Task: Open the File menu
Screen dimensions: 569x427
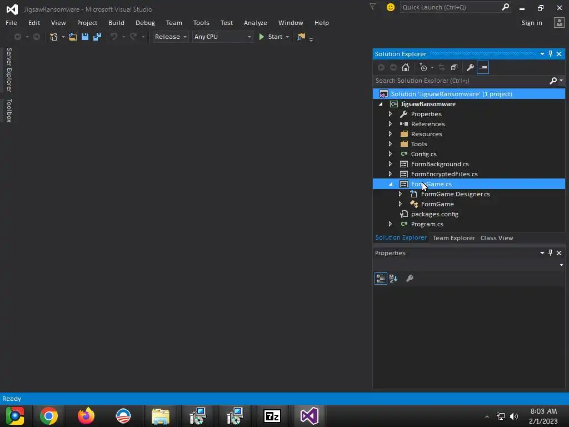Action: (11, 22)
